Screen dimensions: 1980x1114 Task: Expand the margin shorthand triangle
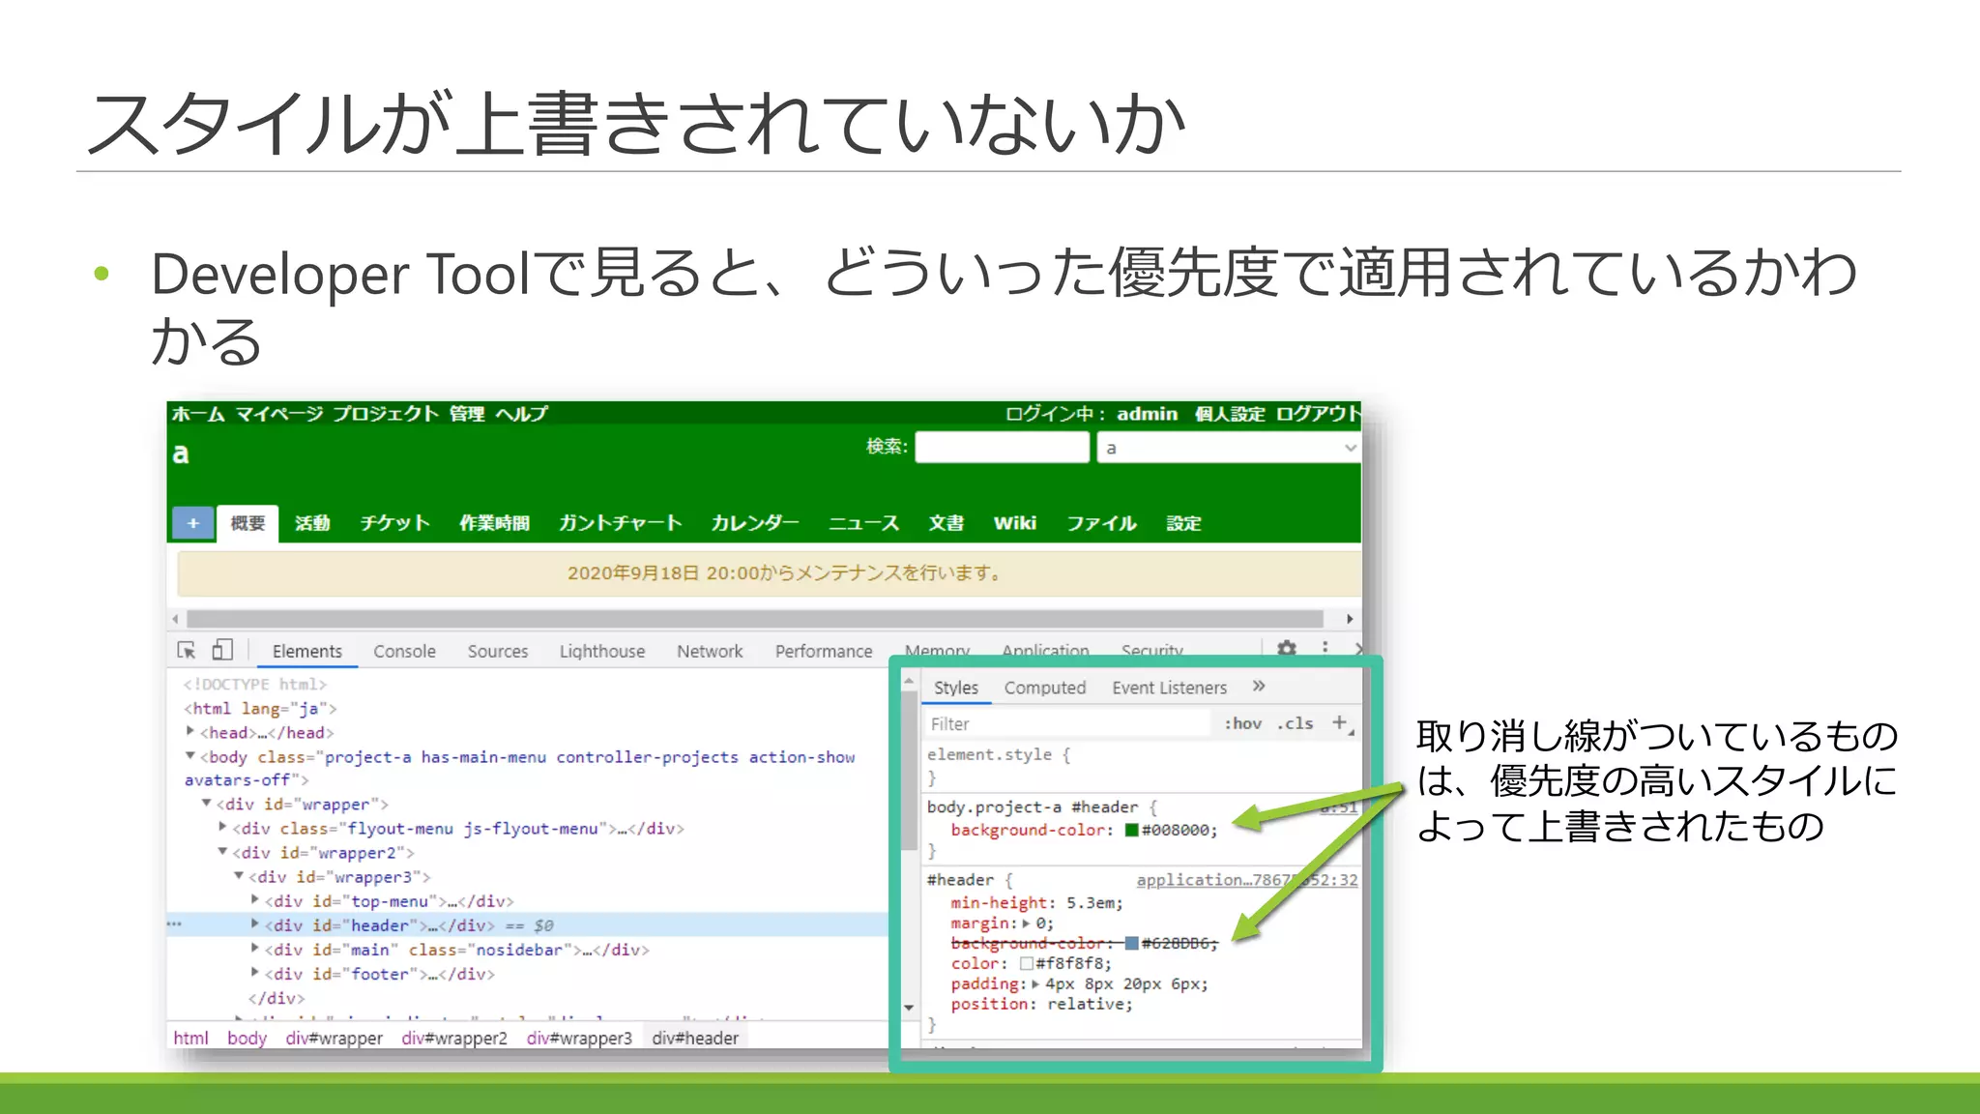(1027, 923)
